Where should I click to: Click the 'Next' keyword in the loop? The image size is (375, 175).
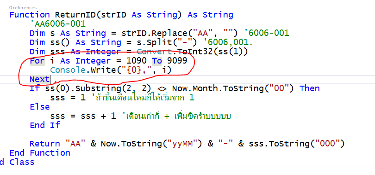pos(39,79)
